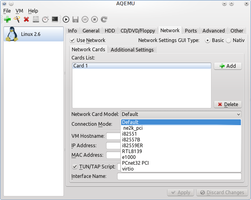Click the stopwatch icon in the toolbar

[45, 20]
